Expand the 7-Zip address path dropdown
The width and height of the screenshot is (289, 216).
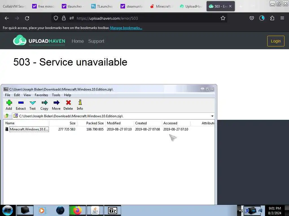pos(212,116)
